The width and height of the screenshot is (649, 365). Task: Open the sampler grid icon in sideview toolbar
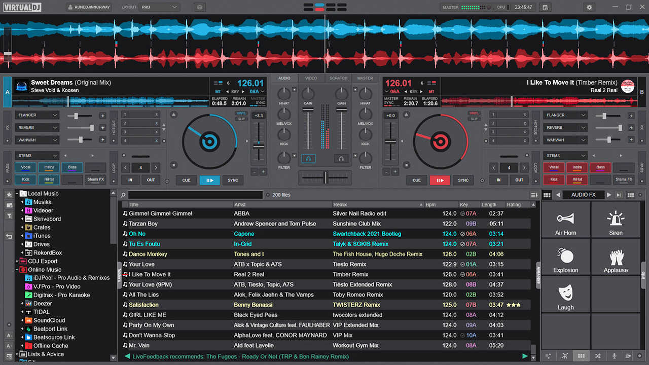pos(581,356)
